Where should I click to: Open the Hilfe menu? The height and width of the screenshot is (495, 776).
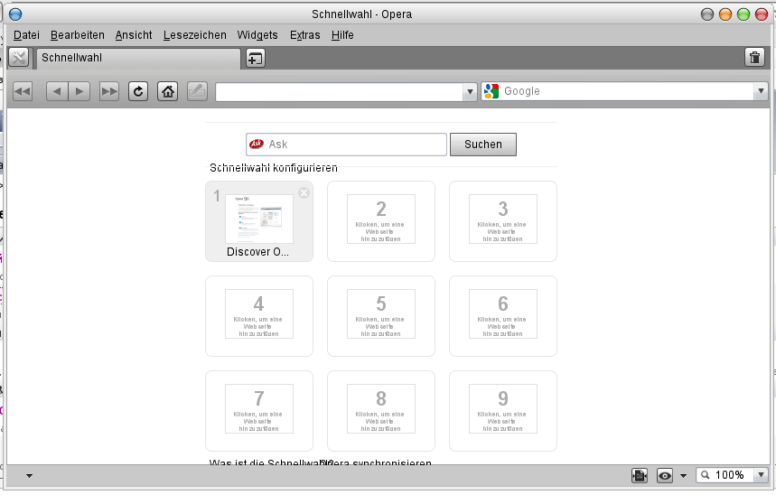(342, 35)
